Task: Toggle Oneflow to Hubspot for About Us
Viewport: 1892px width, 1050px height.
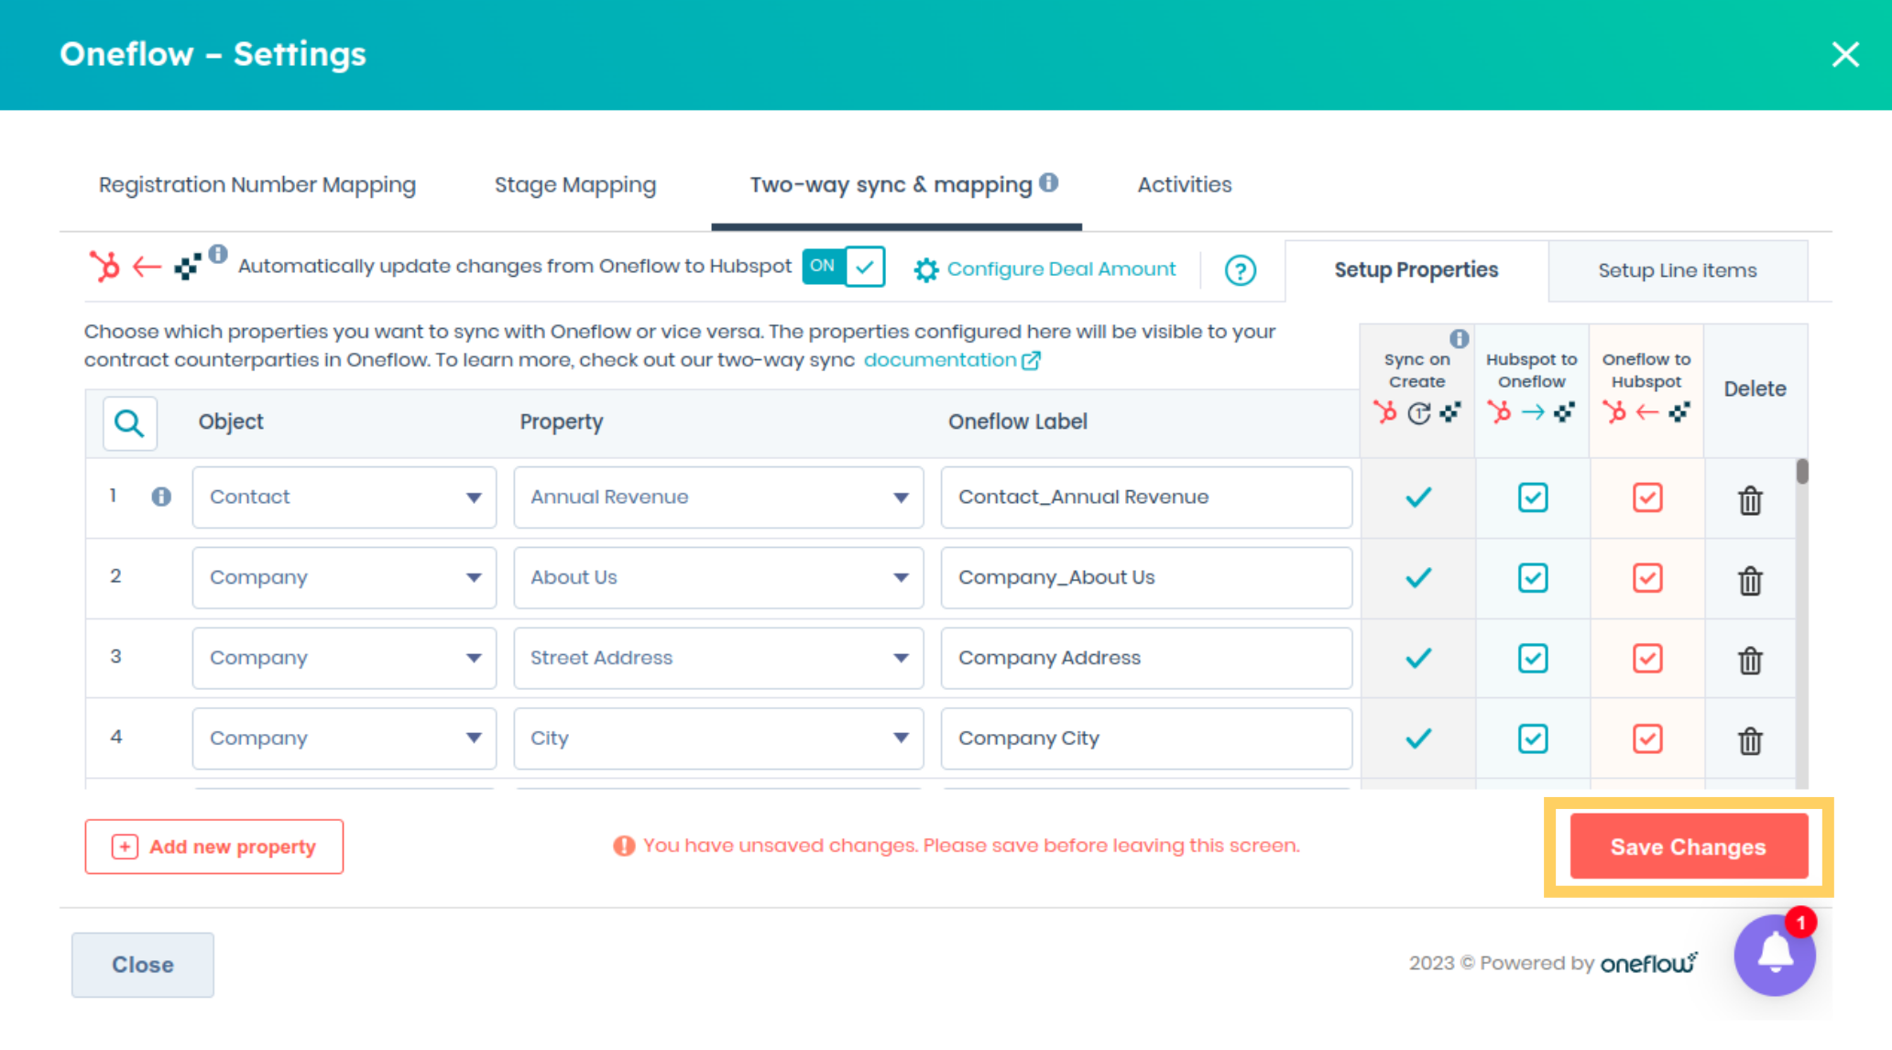Action: pos(1647,578)
